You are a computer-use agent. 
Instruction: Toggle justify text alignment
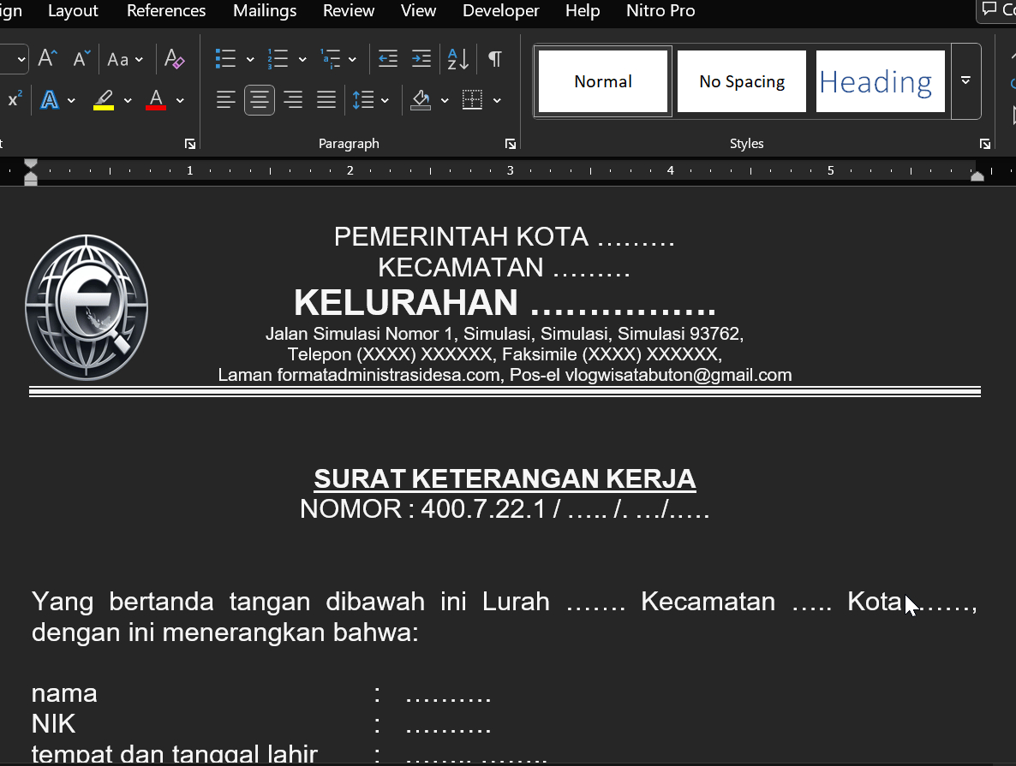pos(326,100)
